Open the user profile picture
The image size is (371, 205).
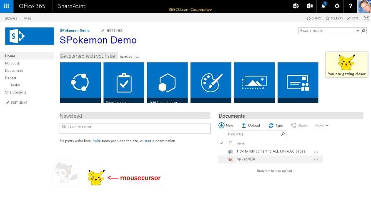click(x=364, y=6)
